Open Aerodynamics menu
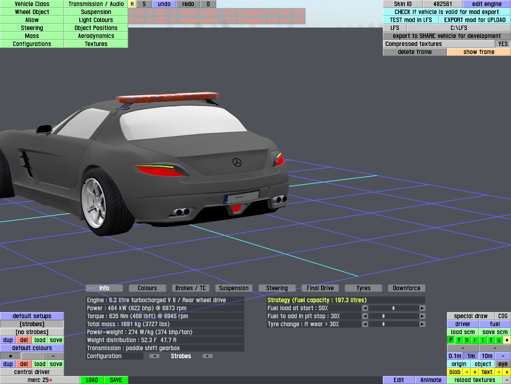Image resolution: width=511 pixels, height=384 pixels. click(96, 36)
